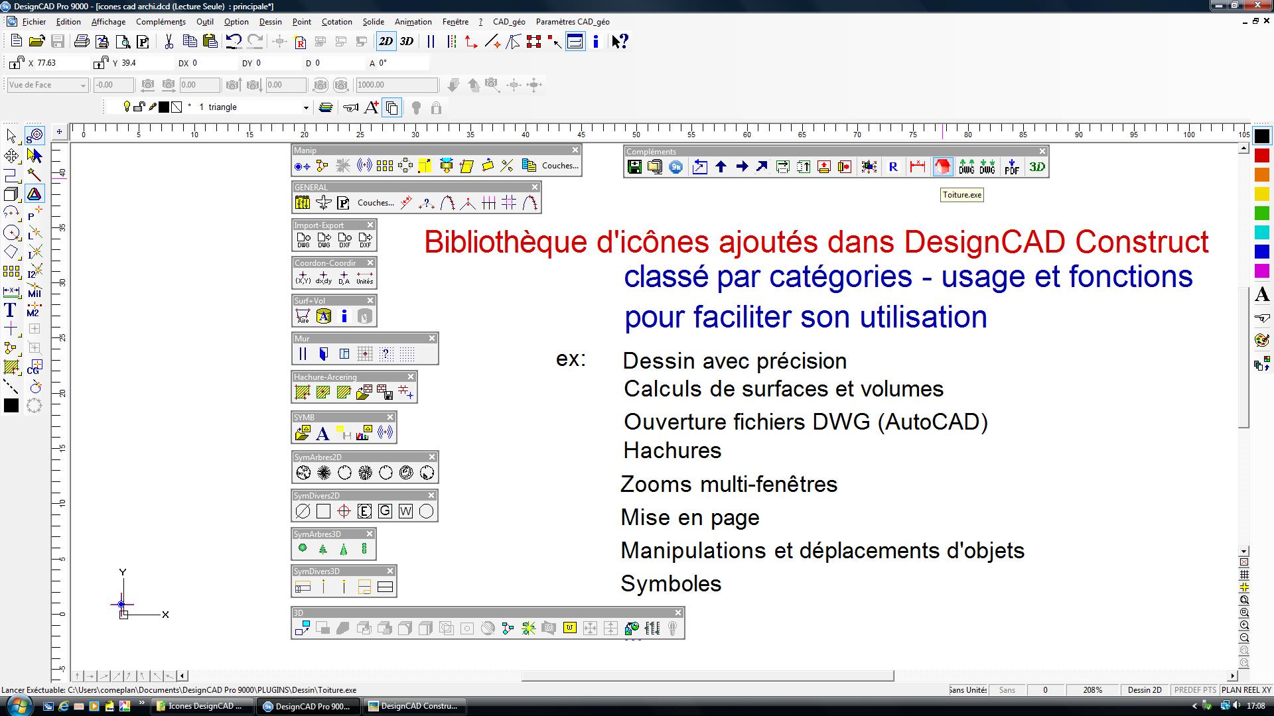The image size is (1274, 716).
Task: Pick the red color swatch
Action: coord(1261,156)
